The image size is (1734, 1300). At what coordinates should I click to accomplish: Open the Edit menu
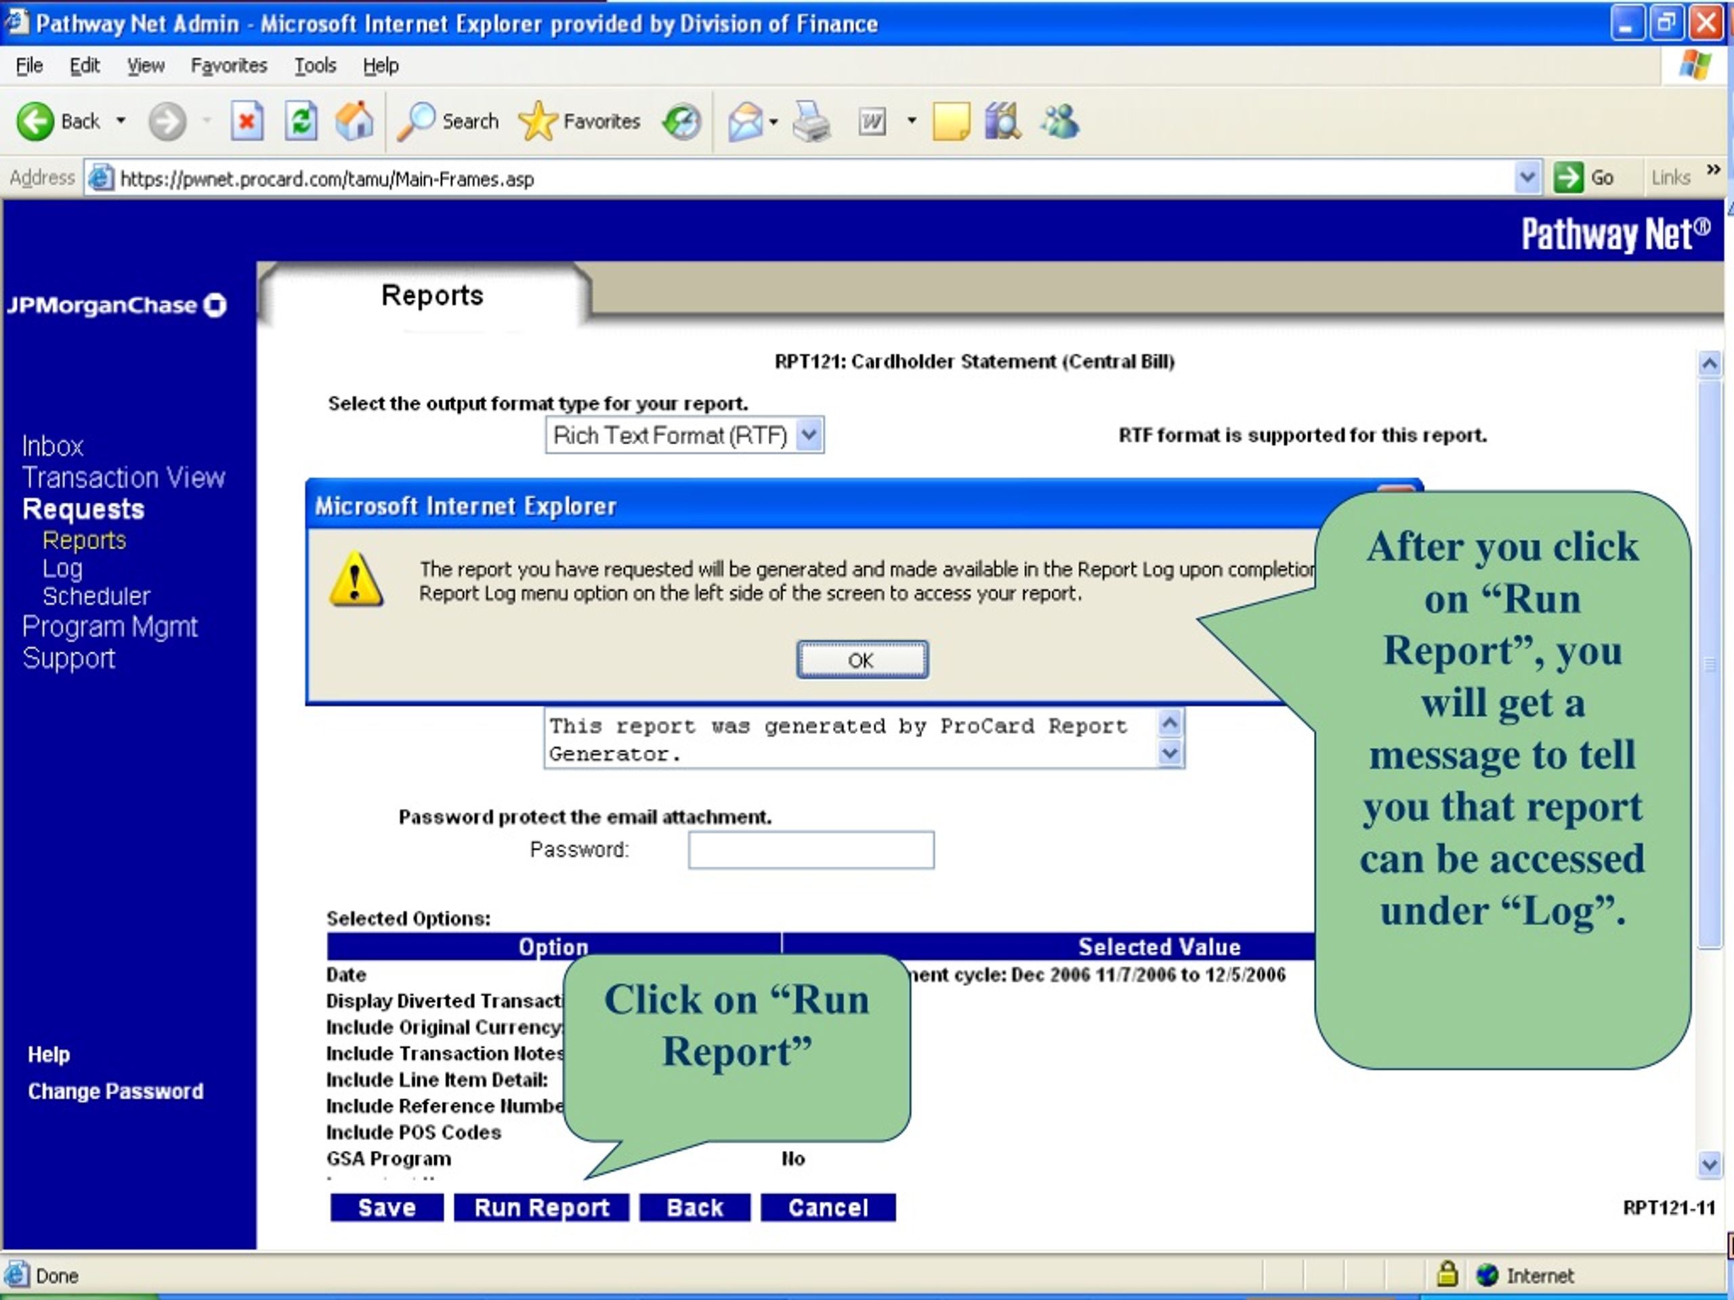(x=85, y=66)
